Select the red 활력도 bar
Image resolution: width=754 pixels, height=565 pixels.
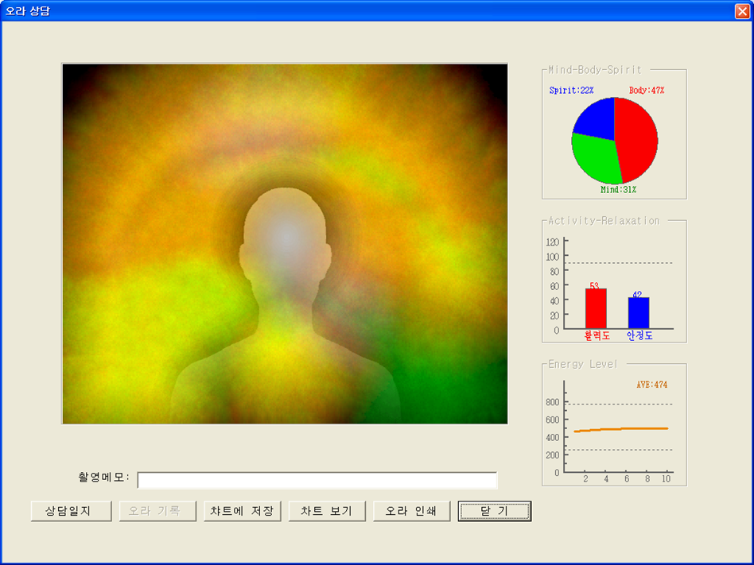click(x=596, y=308)
